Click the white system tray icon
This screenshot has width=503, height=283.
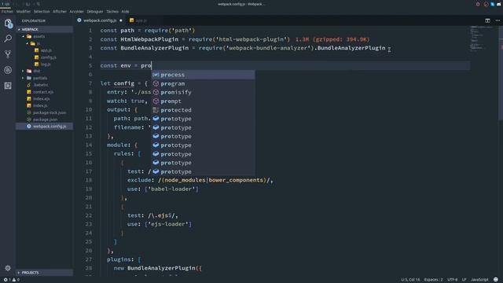coord(499,4)
